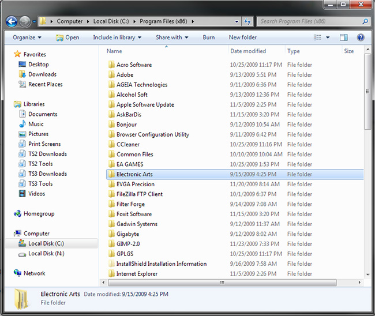
Task: Select the Alcohol Soft folder icon
Action: coord(111,95)
